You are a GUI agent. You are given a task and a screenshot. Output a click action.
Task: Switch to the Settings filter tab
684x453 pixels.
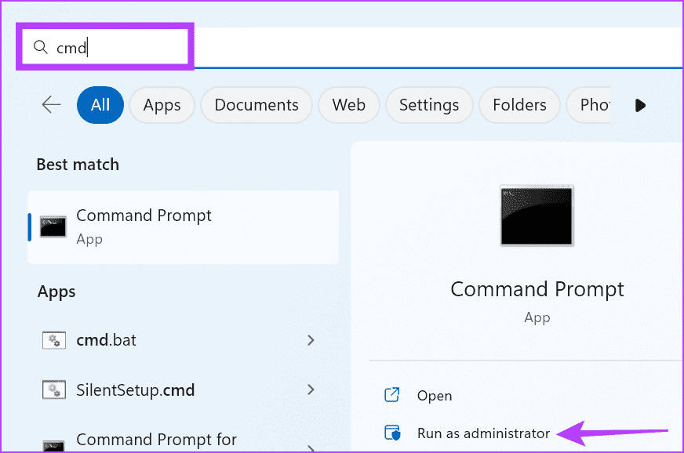[429, 105]
